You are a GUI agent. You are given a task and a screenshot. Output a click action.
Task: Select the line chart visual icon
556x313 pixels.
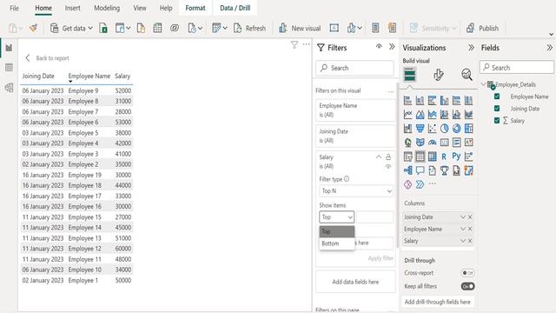coord(408,115)
